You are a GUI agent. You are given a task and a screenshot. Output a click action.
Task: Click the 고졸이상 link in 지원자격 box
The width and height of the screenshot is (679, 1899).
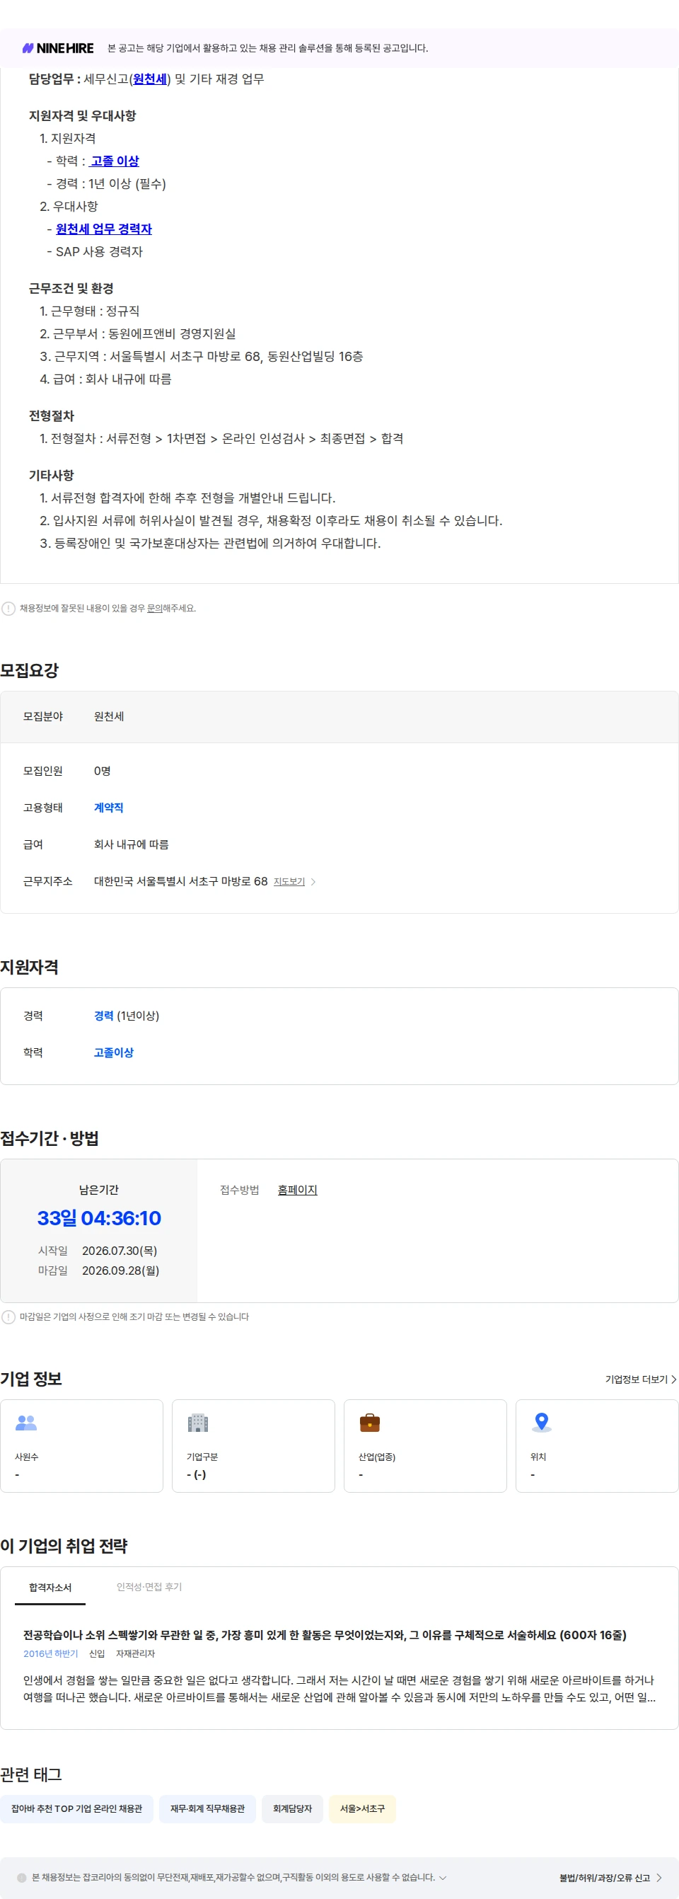pos(114,1052)
